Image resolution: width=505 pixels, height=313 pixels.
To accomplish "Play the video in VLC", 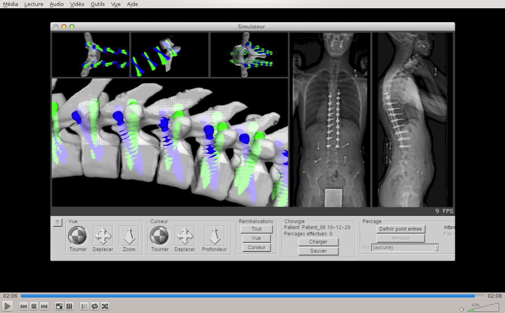I will point(7,306).
